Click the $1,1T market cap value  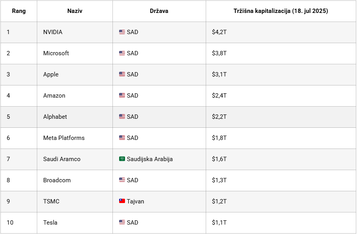point(219,223)
